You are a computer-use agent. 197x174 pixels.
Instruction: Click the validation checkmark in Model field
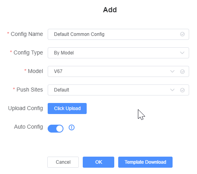182,71
